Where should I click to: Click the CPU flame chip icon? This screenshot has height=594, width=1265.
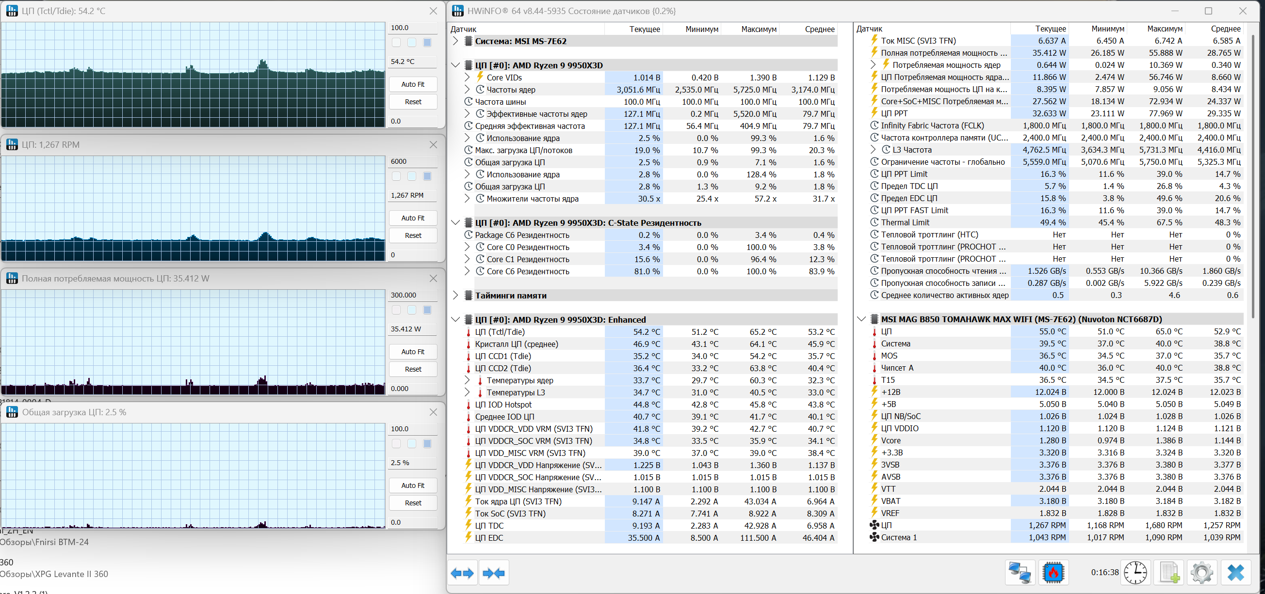pyautogui.click(x=1053, y=572)
